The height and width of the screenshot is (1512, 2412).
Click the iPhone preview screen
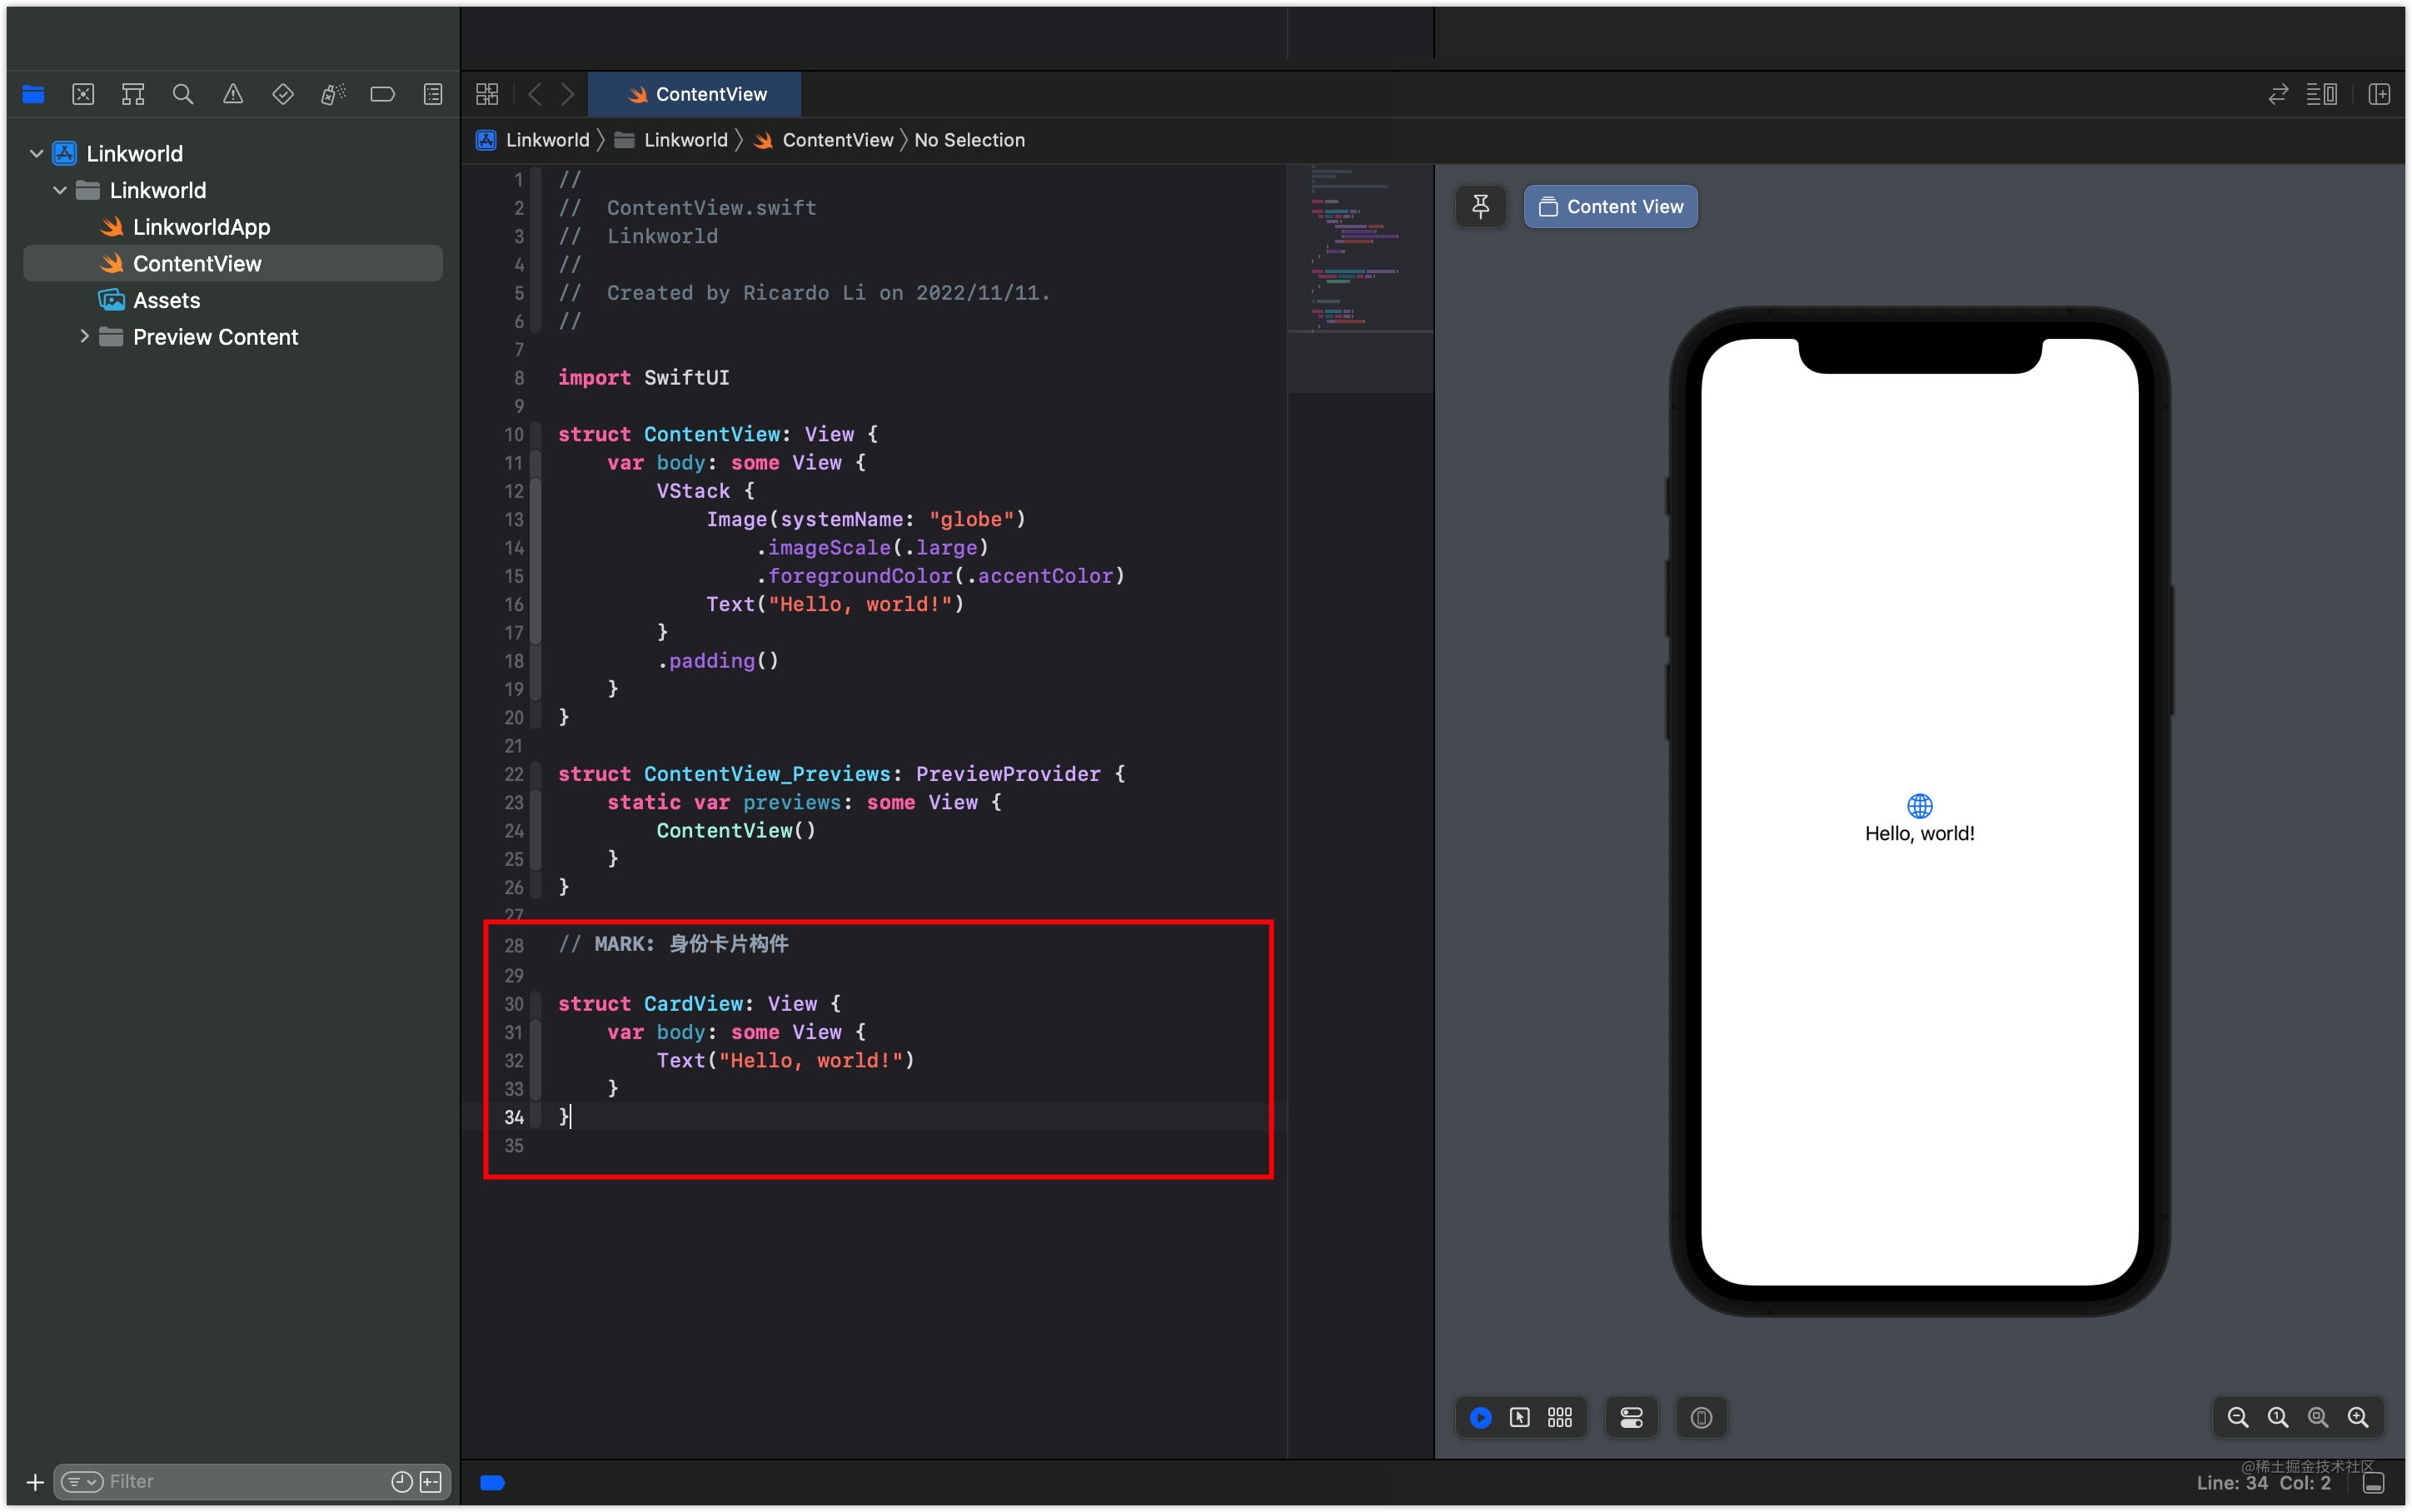tap(1919, 812)
